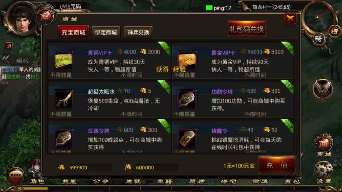Switch to the 神兵兑换 tab
This screenshot has width=342, height=192.
138,33
